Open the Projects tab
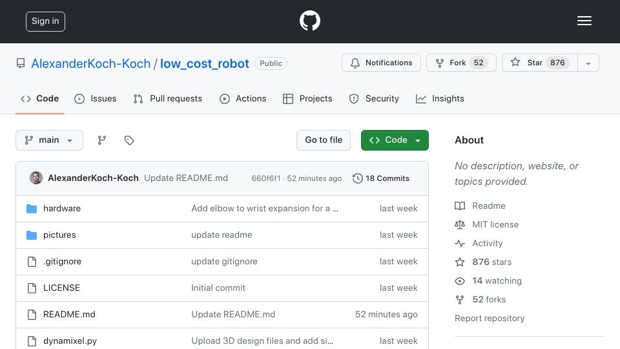Viewport: 620px width, 349px height. tap(307, 98)
